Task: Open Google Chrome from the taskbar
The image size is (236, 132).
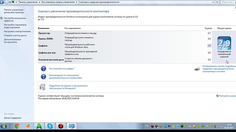Action: coord(17,126)
